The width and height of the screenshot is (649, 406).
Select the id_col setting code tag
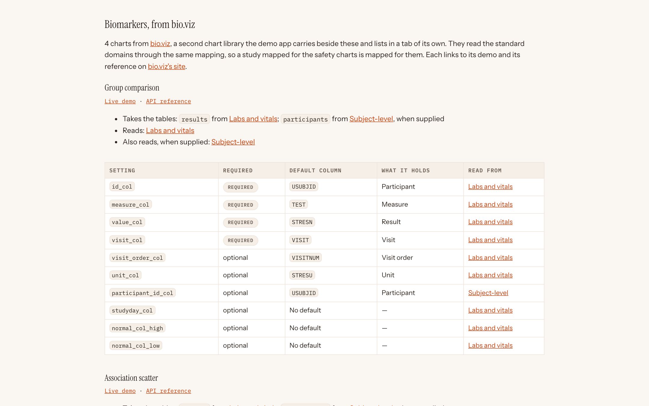tap(122, 187)
